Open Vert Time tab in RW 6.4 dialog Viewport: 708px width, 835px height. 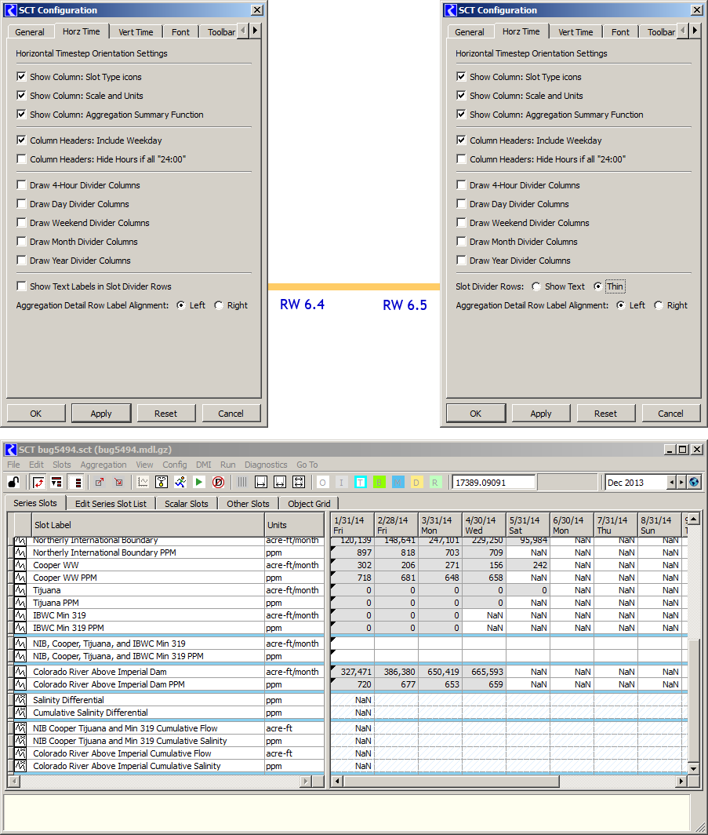(136, 32)
